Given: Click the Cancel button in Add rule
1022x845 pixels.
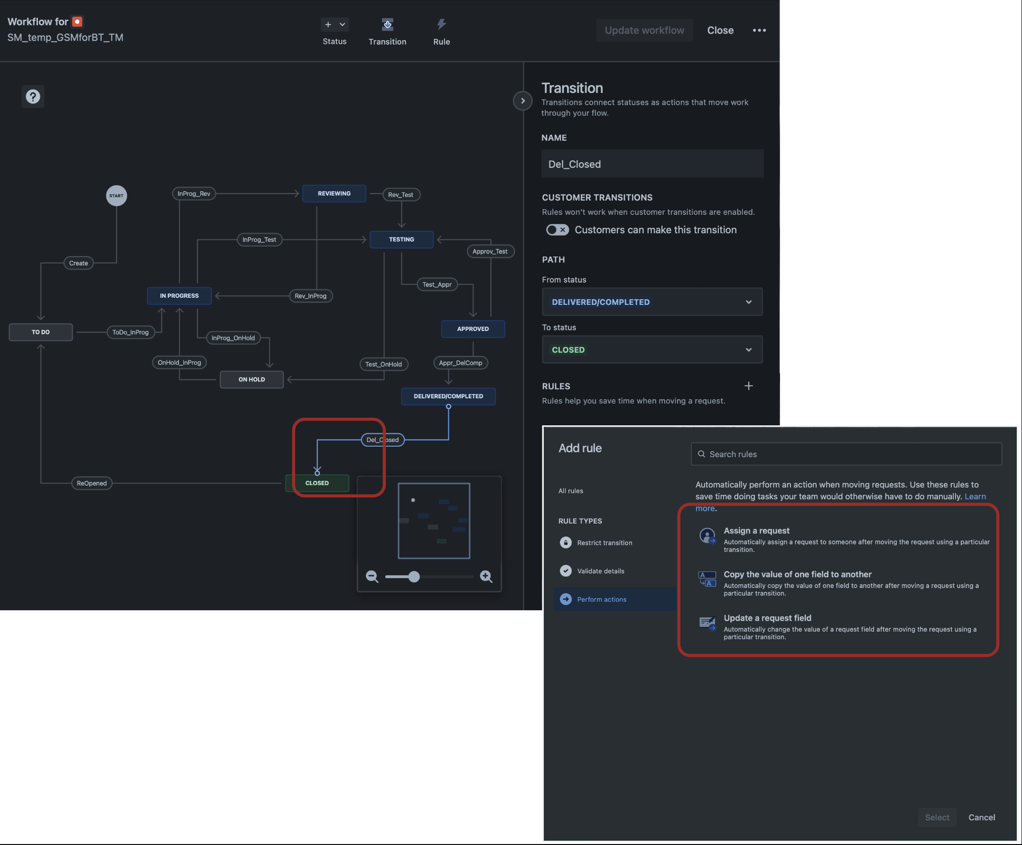Looking at the screenshot, I should click(x=981, y=817).
